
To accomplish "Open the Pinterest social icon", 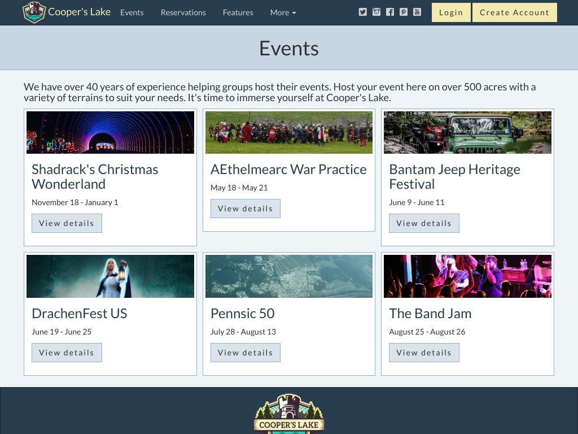I will (x=404, y=12).
